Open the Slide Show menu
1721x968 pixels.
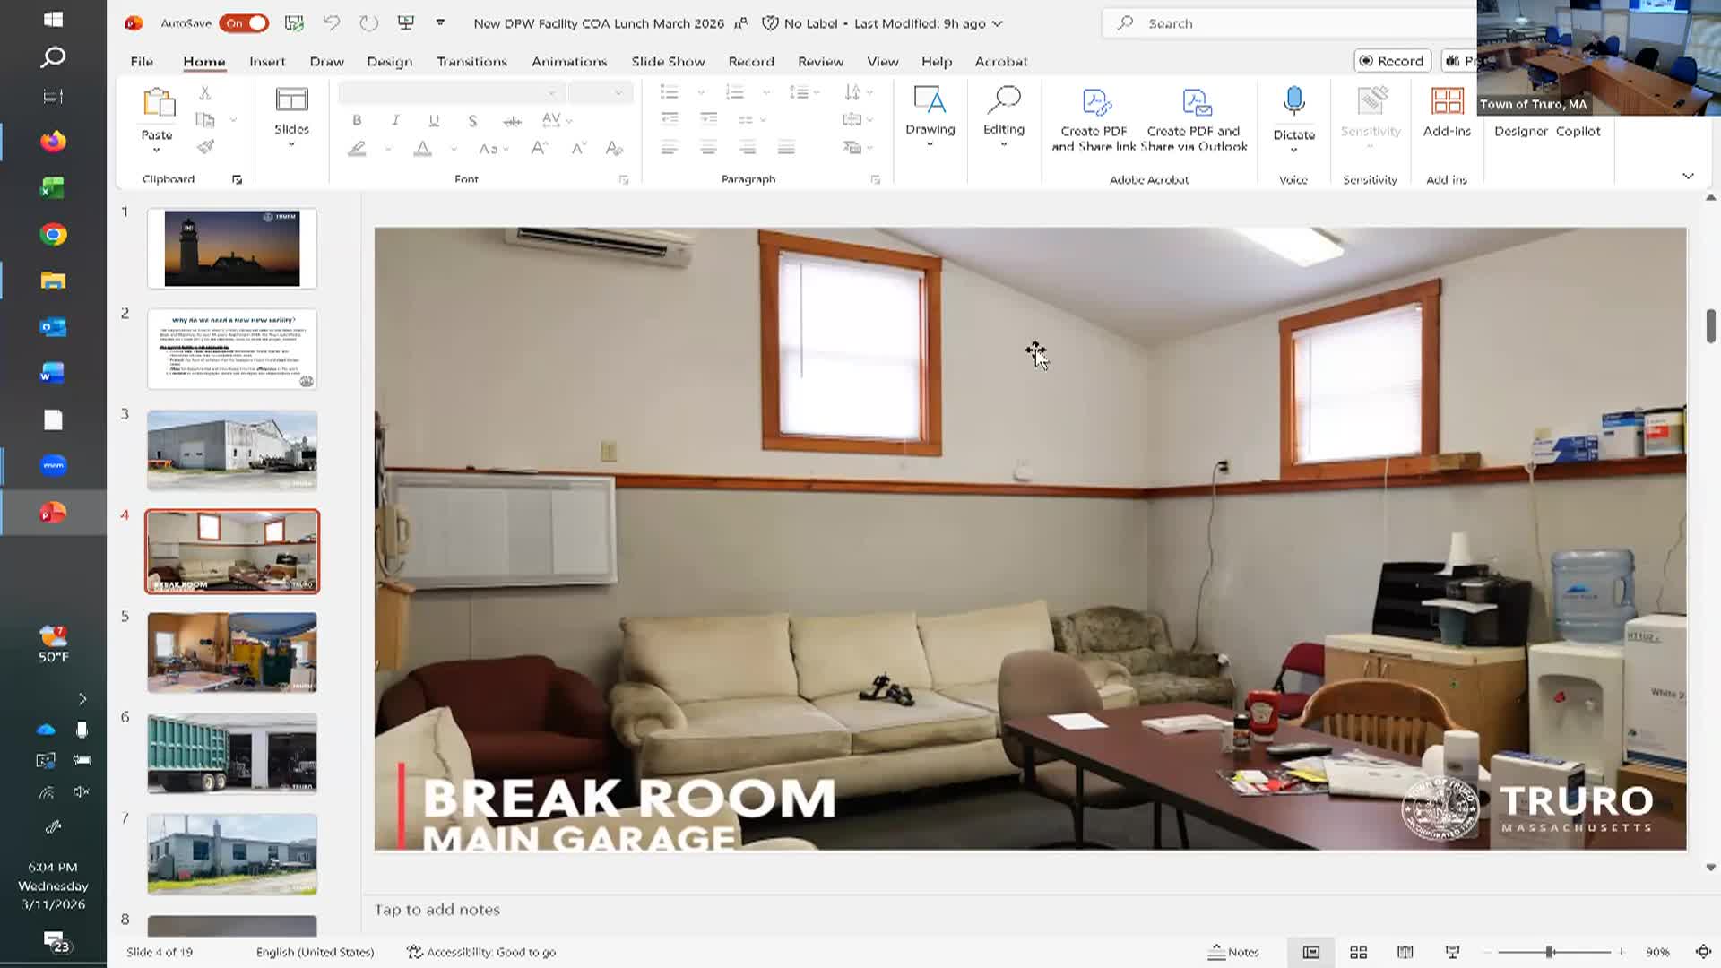pyautogui.click(x=667, y=61)
